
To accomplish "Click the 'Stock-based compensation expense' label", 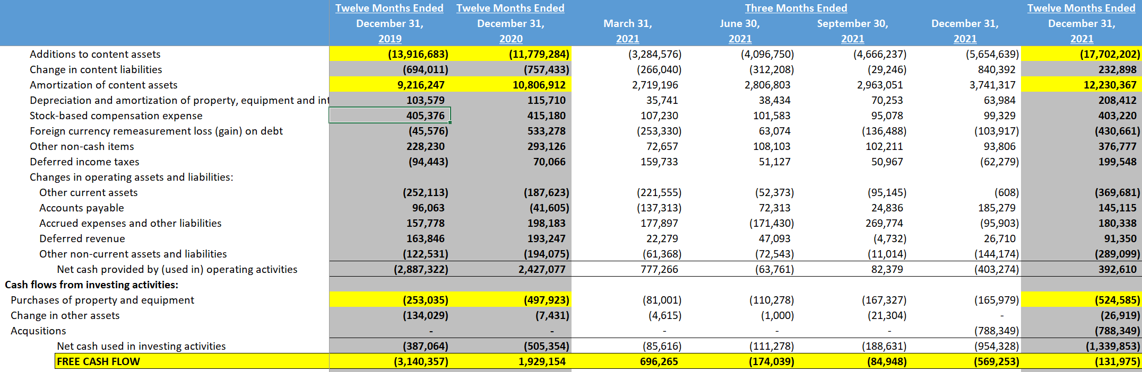I will [x=116, y=116].
